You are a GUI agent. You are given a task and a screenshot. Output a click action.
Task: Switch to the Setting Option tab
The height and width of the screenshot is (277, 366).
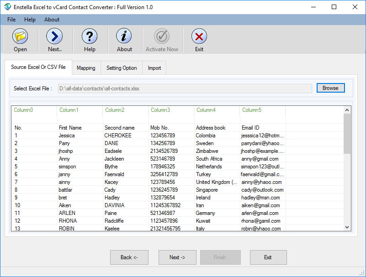point(122,68)
